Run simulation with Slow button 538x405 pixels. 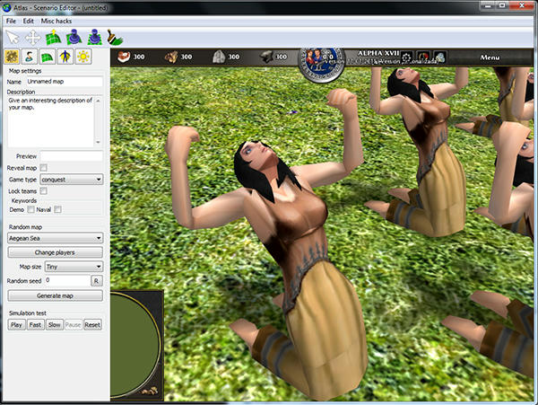54,324
